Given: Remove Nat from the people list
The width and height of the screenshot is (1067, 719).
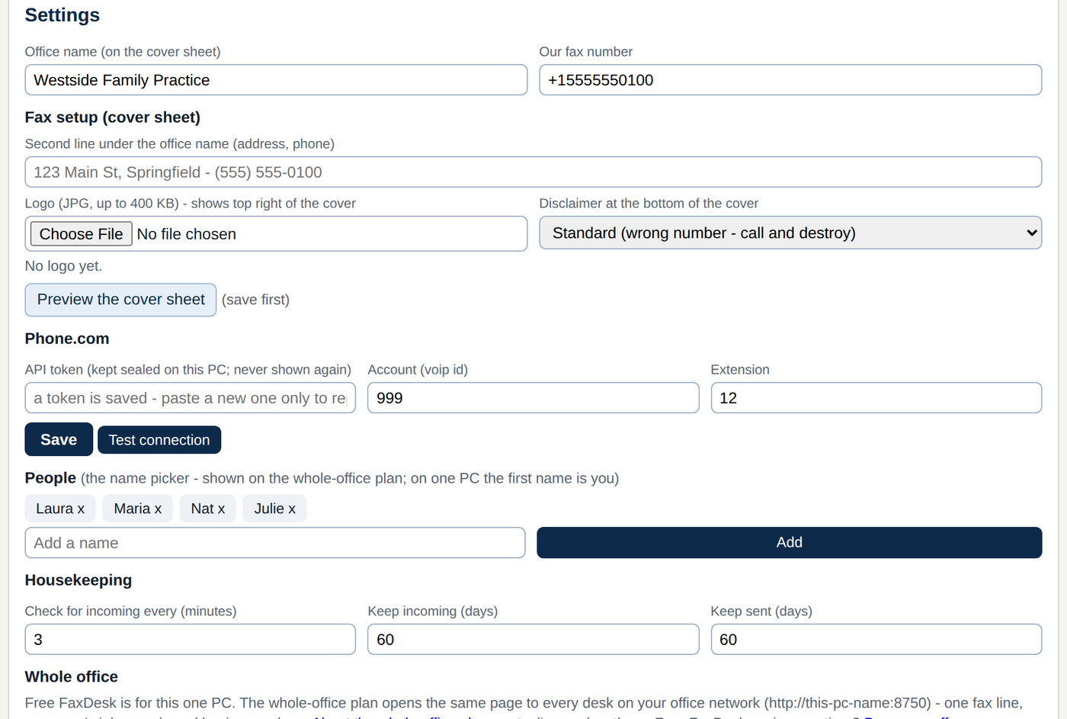Looking at the screenshot, I should [208, 509].
